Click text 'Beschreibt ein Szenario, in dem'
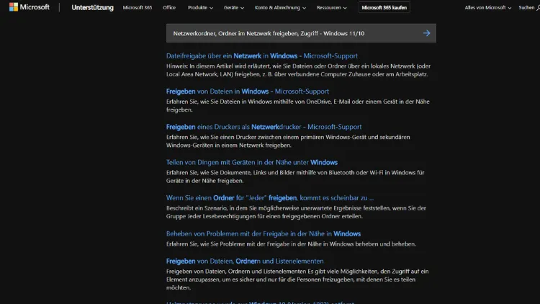 296,212
